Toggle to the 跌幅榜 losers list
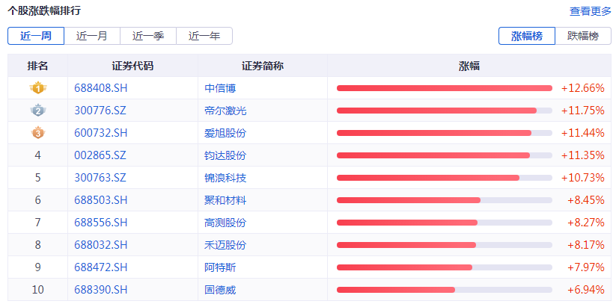Viewport: 616px width, 307px height. (x=582, y=36)
